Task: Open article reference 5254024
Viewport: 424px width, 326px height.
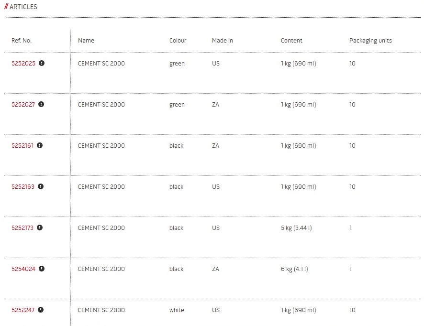Action: [23, 269]
